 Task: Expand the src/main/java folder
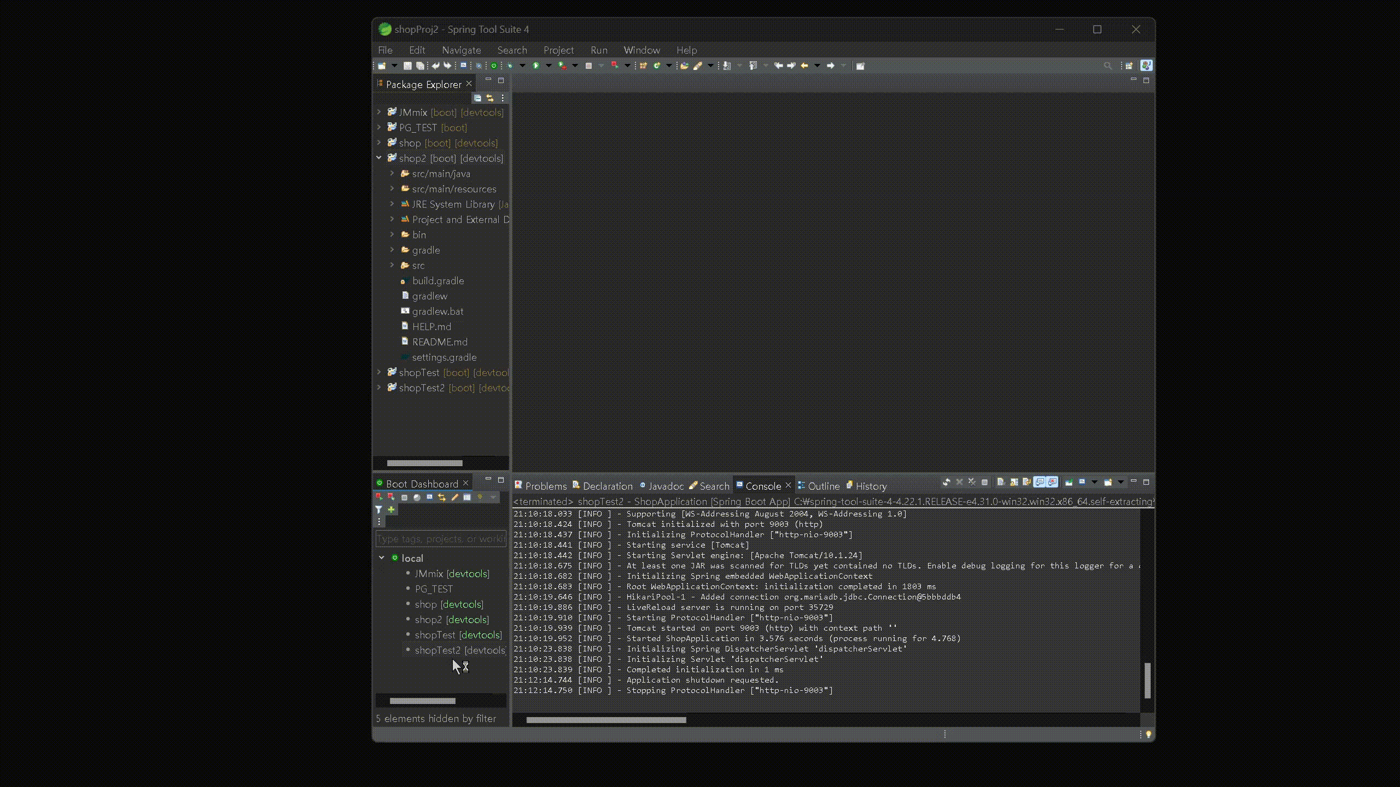(392, 173)
